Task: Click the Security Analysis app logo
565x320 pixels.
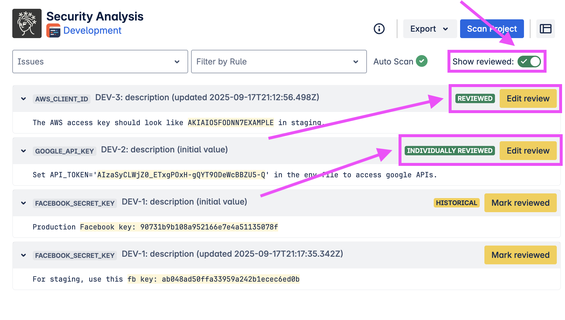Action: pos(27,23)
